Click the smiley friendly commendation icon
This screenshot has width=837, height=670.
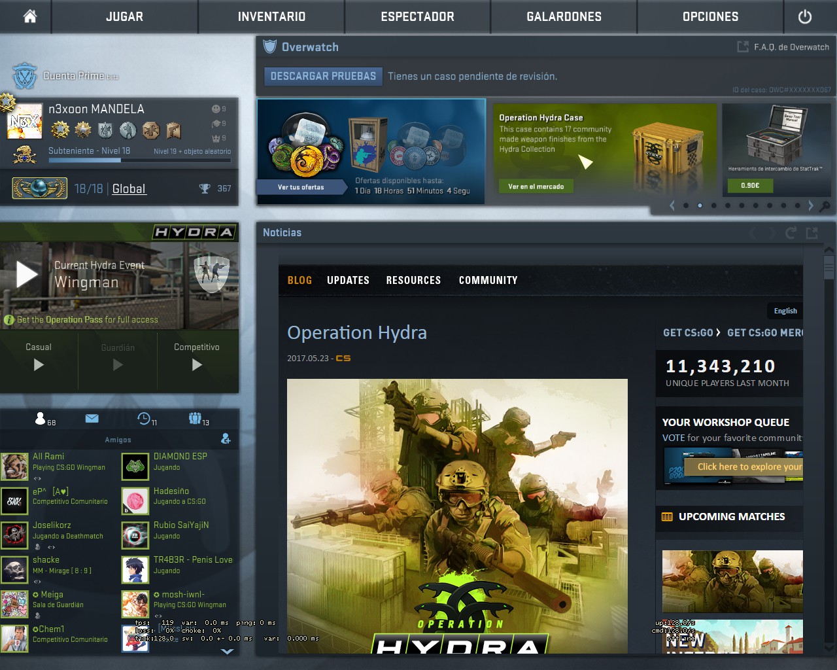[216, 109]
